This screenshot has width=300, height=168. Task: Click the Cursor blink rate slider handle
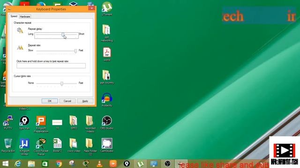tap(62, 84)
